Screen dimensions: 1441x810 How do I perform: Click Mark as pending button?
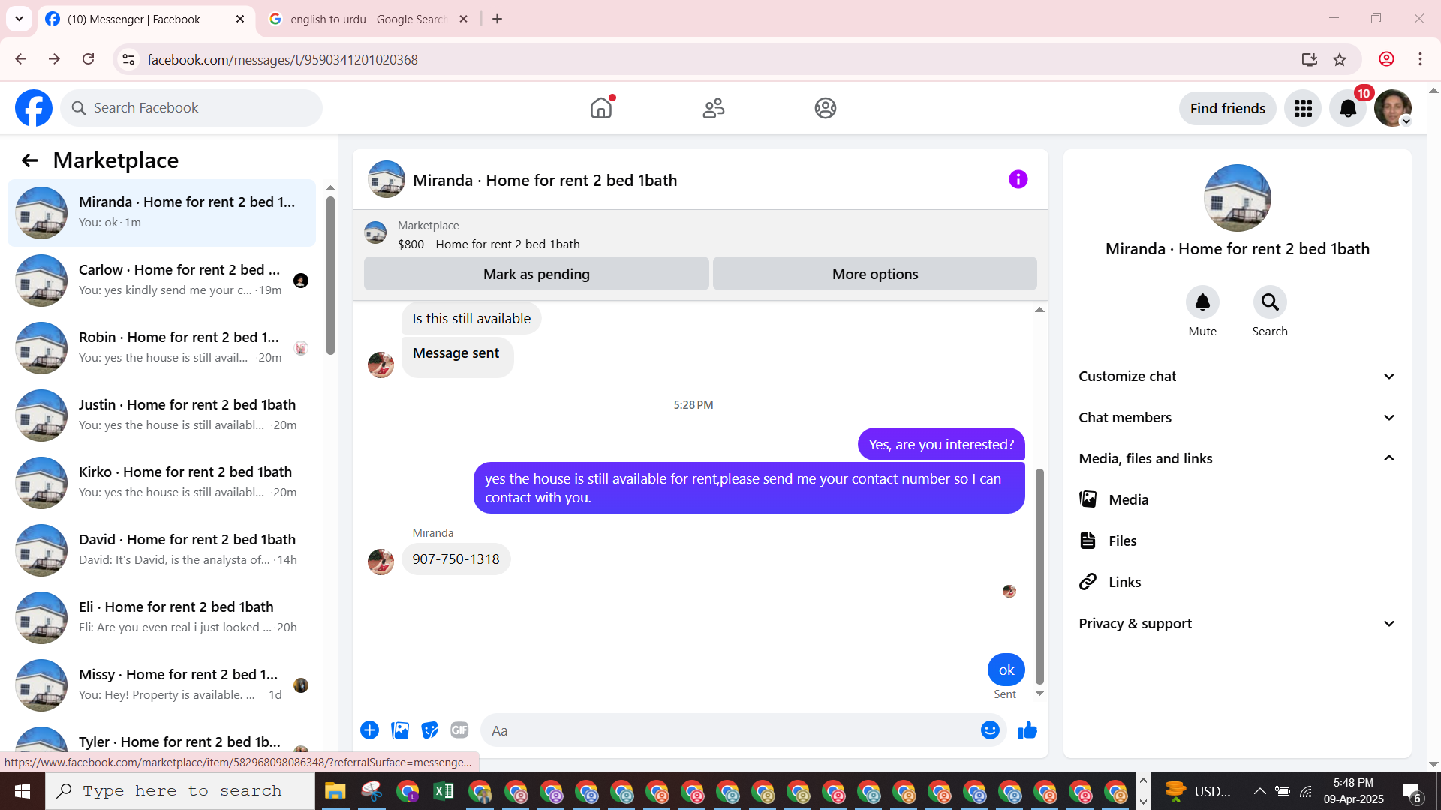point(537,274)
